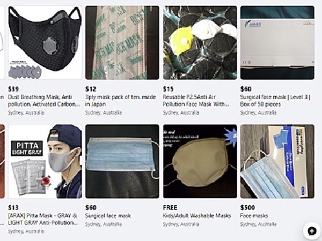Open the BCH Mask pack photo
Viewport: 322px width, 241px height.
point(122,43)
